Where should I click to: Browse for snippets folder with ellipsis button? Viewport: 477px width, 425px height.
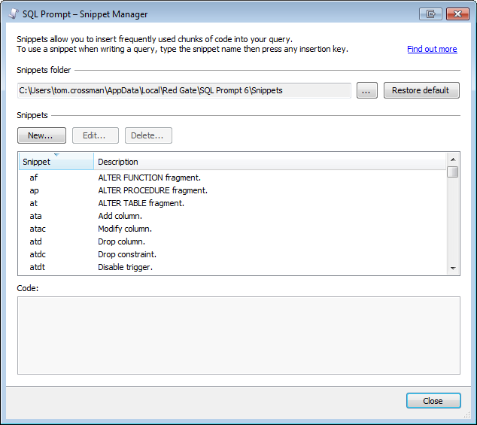coord(366,90)
